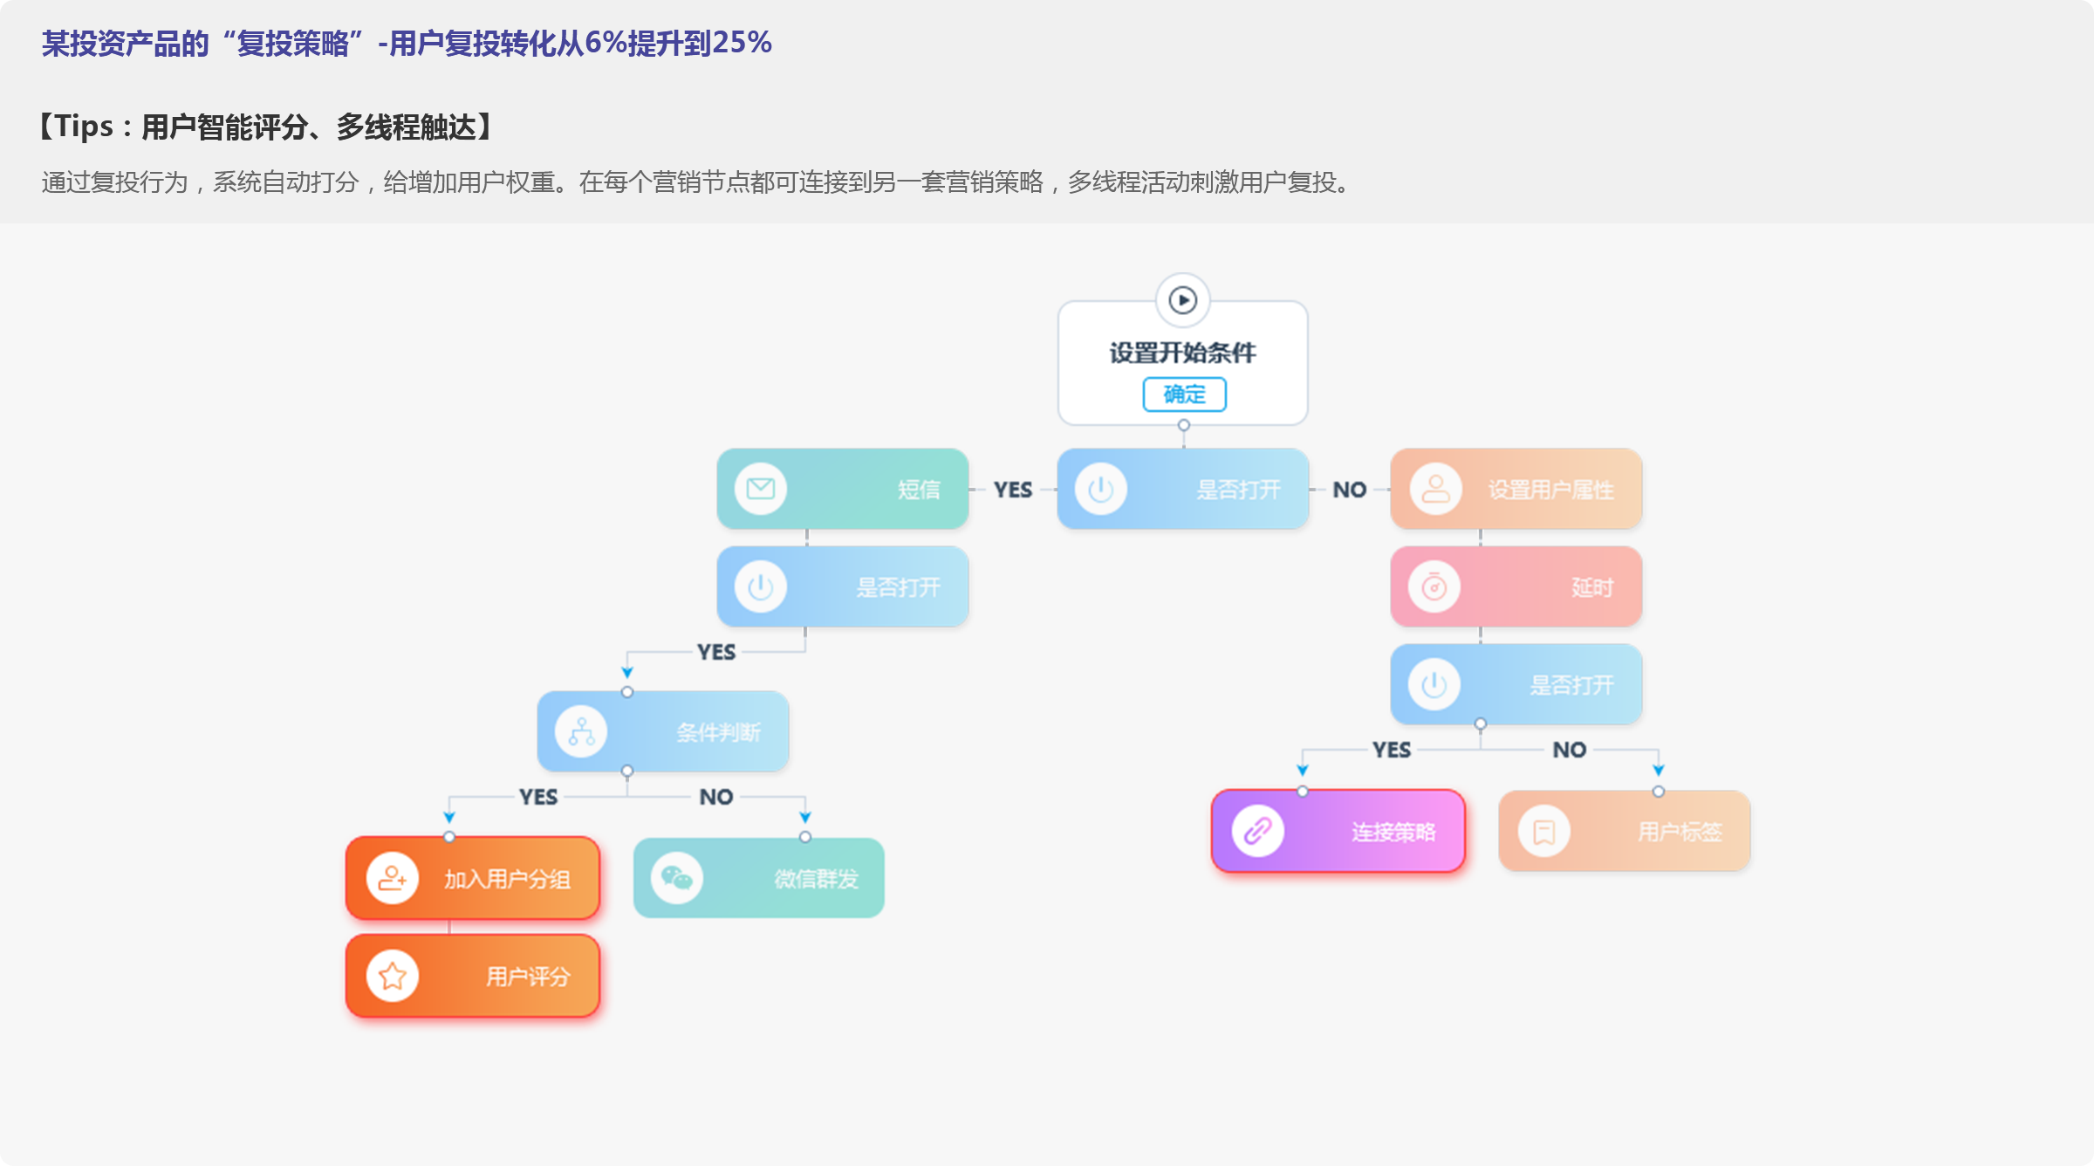Click the user icon in 设置用户属性 node
The height and width of the screenshot is (1166, 2094).
pos(1435,489)
